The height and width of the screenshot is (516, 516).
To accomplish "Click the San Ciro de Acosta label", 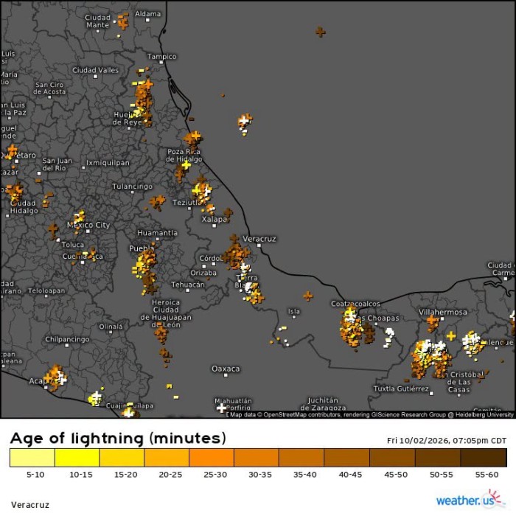I will (49, 88).
